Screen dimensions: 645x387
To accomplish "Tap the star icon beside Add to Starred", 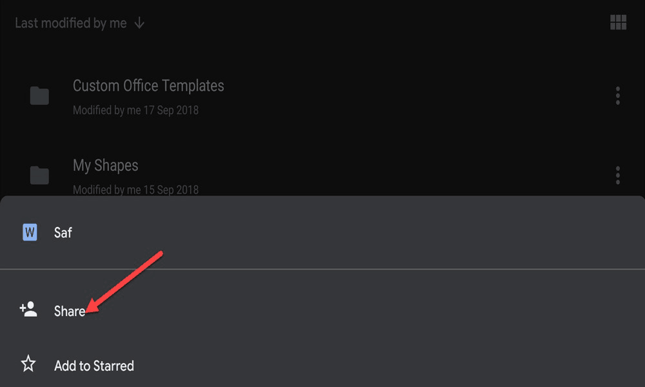I will point(28,364).
